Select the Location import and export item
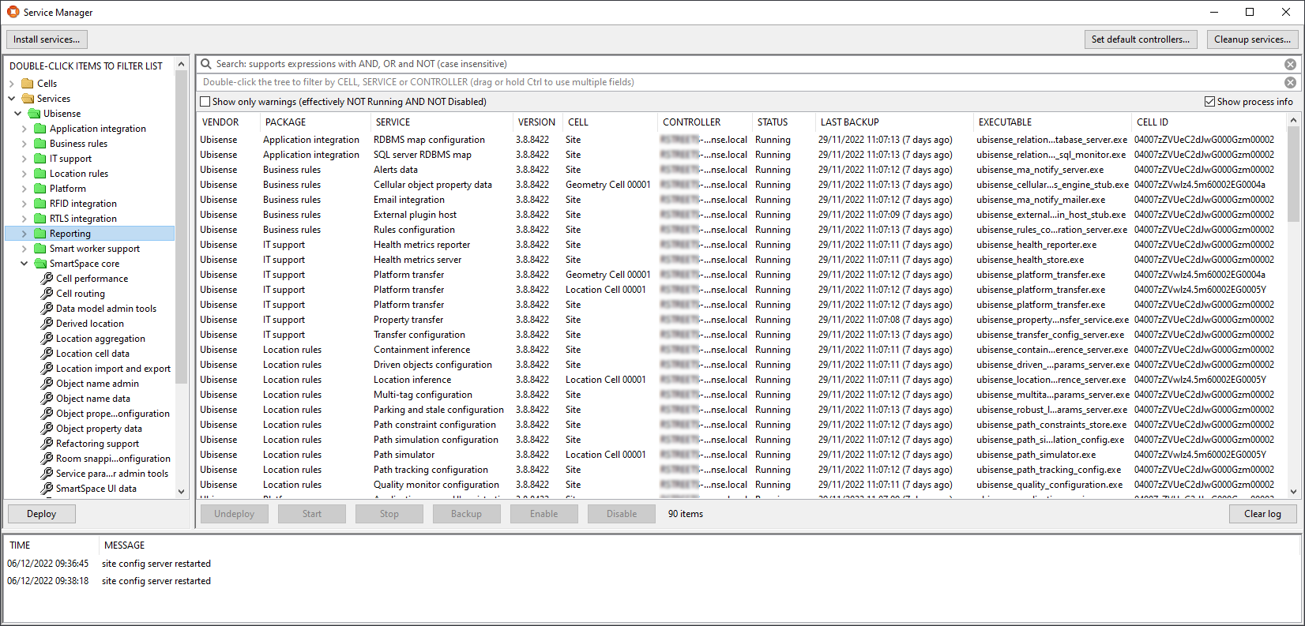This screenshot has width=1305, height=626. (113, 369)
